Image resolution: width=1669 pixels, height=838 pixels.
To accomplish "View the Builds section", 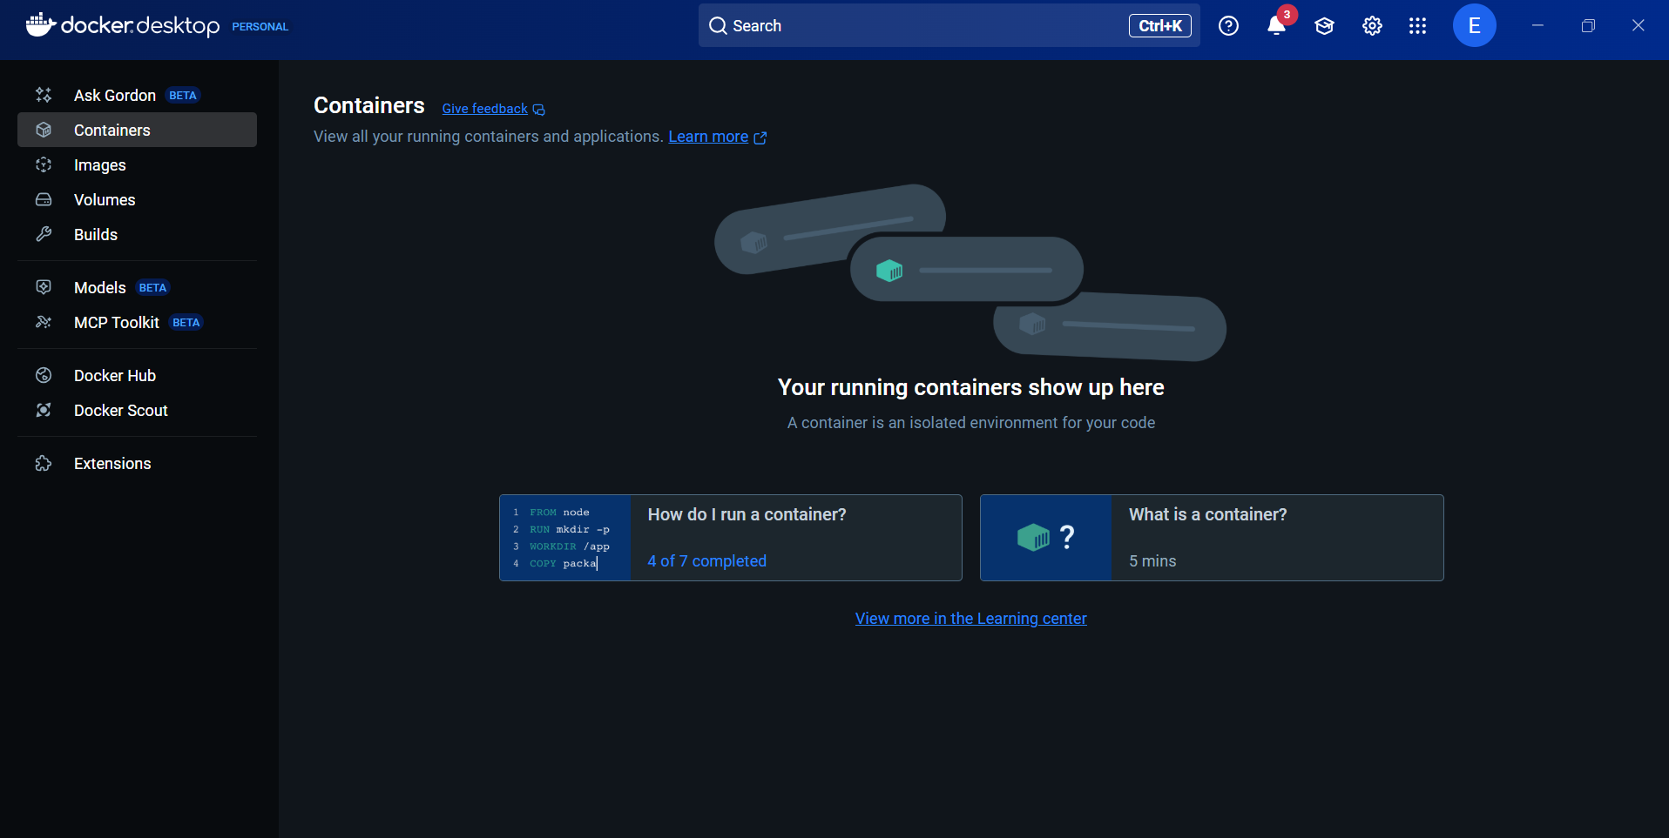I will pyautogui.click(x=96, y=234).
